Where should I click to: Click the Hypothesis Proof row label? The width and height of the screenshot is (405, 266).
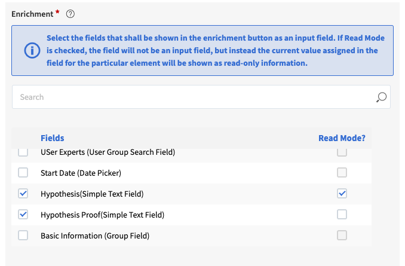pyautogui.click(x=102, y=215)
